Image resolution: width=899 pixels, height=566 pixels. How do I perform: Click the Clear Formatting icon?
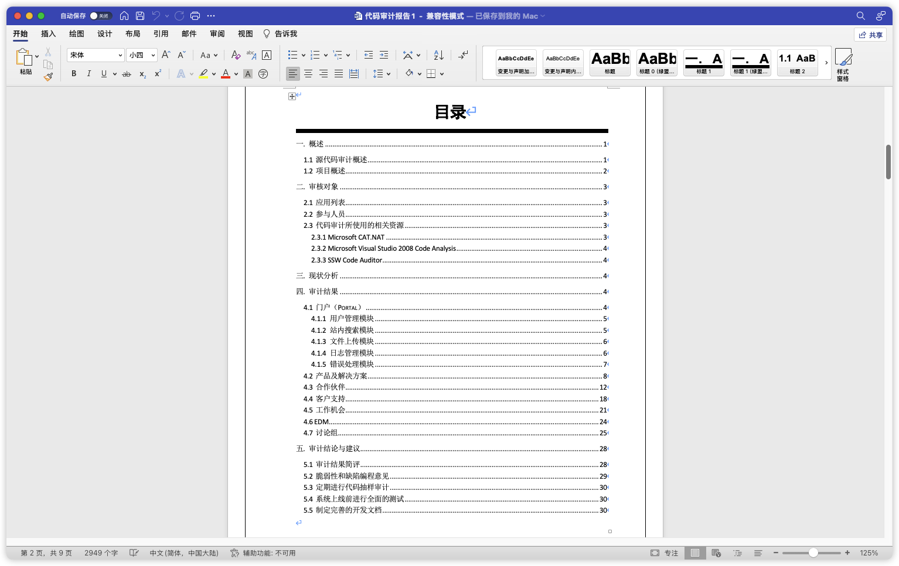coord(236,55)
